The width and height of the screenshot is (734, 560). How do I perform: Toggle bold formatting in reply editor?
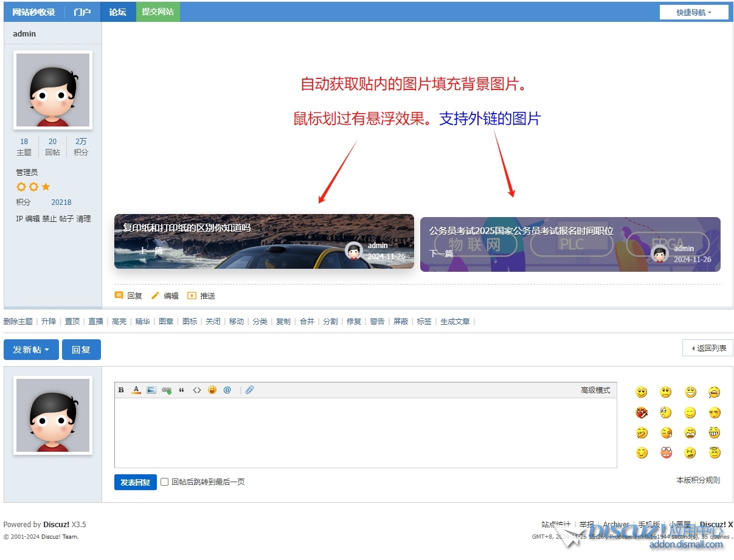coord(121,390)
